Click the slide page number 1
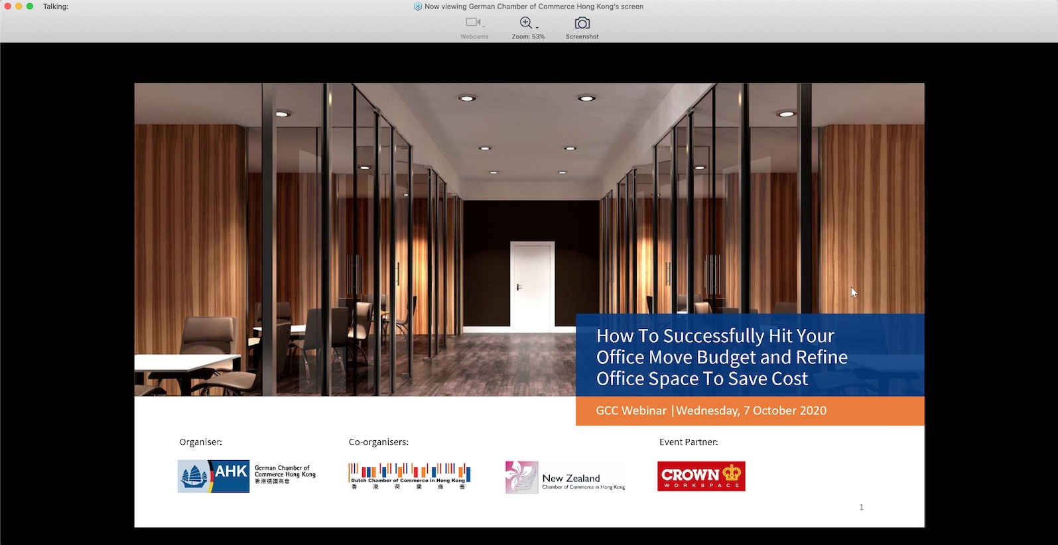The height and width of the screenshot is (545, 1058). click(x=861, y=507)
